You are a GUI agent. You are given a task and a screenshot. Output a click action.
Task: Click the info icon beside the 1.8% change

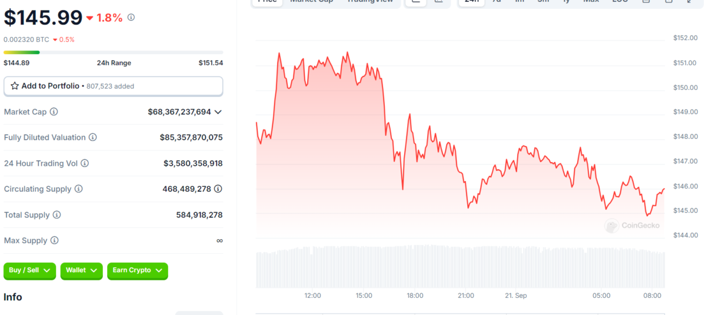(x=131, y=18)
